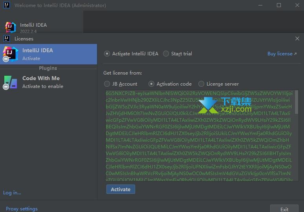Click the Licenses dialog title icon
Viewport: 304px width, 212px height.
[x=6, y=38]
